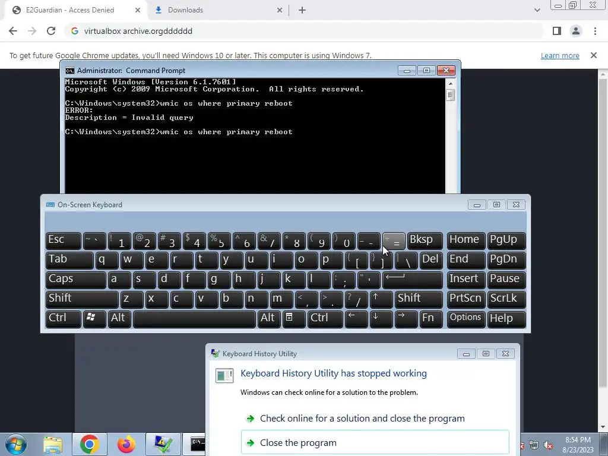Click the Chrome address bar
This screenshot has height=456, width=608.
pyautogui.click(x=305, y=31)
